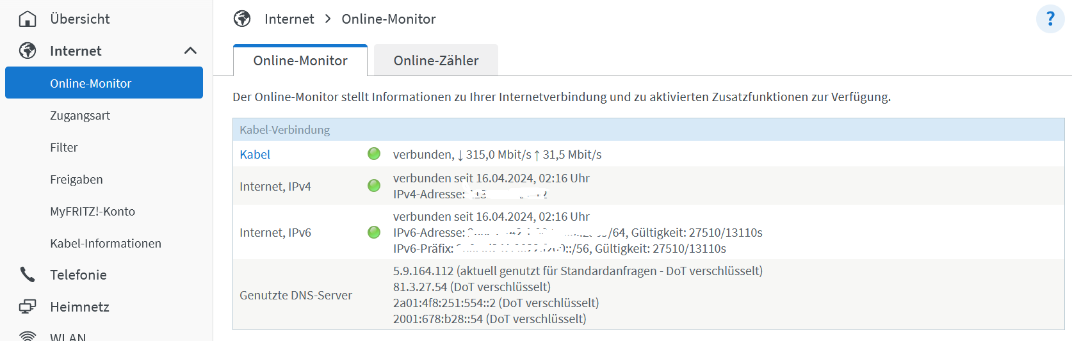The width and height of the screenshot is (1072, 341).
Task: Open Zugangsart in the sidebar
Action: 80,115
